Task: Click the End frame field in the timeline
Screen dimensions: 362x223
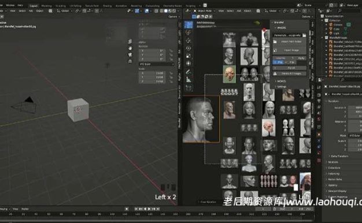Action: click(305, 209)
